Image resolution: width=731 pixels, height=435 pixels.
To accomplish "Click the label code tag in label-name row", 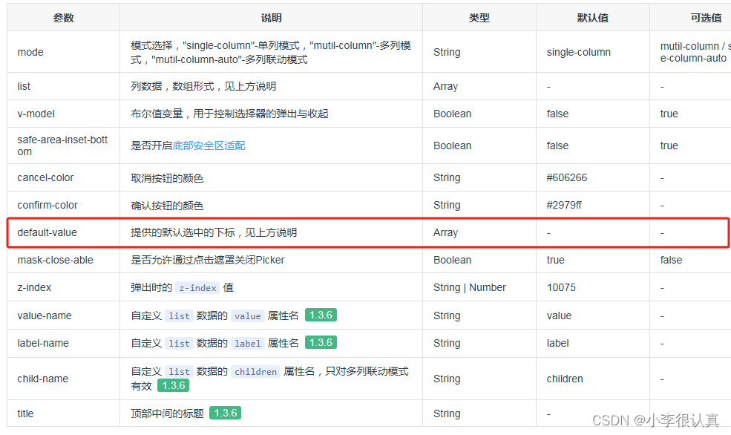I will (247, 343).
